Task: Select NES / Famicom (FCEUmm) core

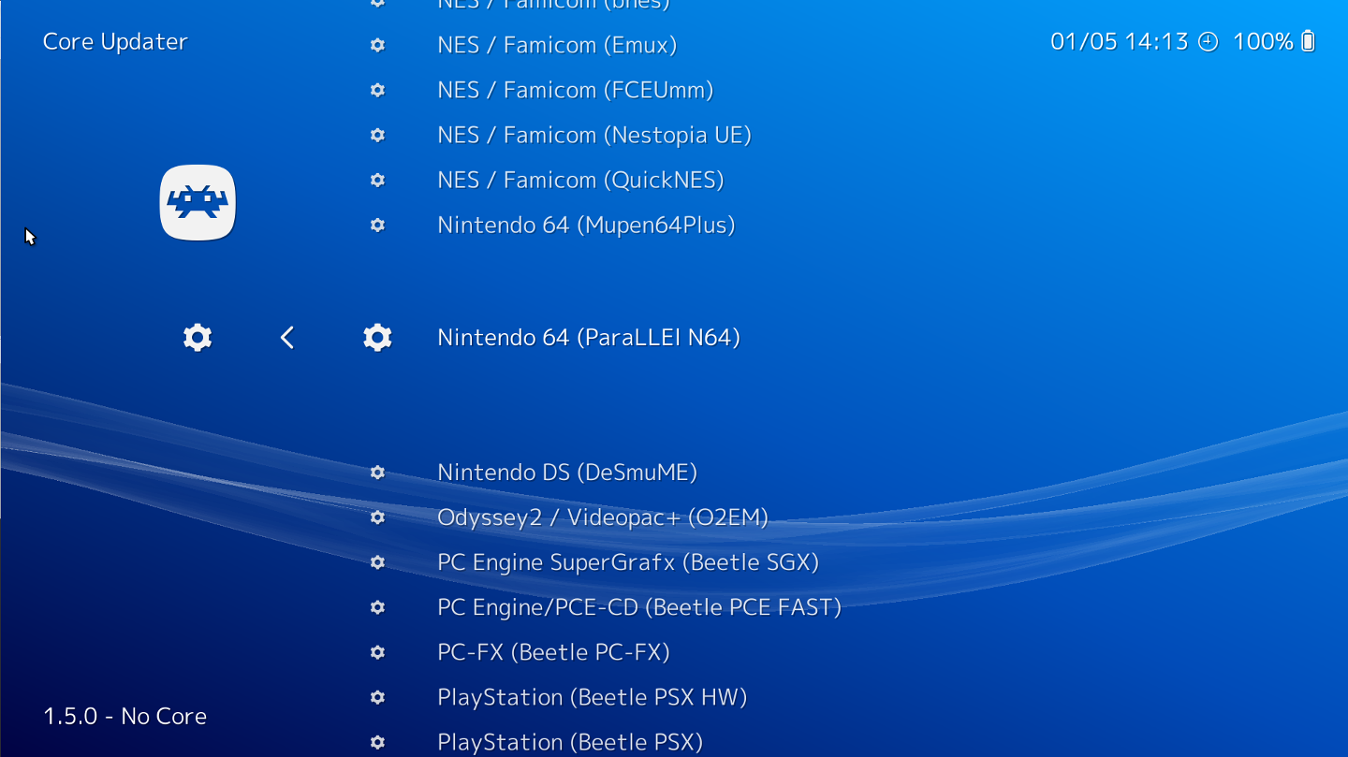Action: click(x=575, y=90)
